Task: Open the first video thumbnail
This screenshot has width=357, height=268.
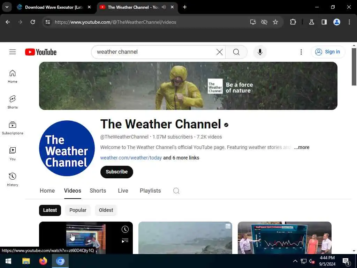Action: pyautogui.click(x=86, y=238)
